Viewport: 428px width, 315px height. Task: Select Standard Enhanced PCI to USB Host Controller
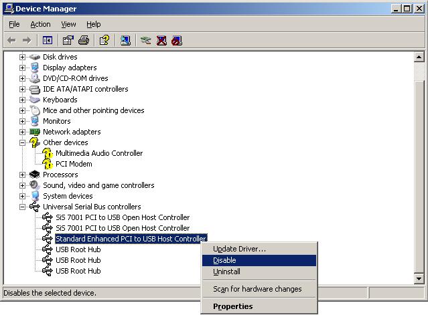(131, 239)
